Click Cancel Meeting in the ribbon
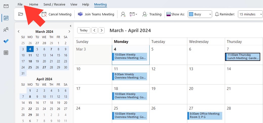The image size is (263, 123). pyautogui.click(x=56, y=14)
